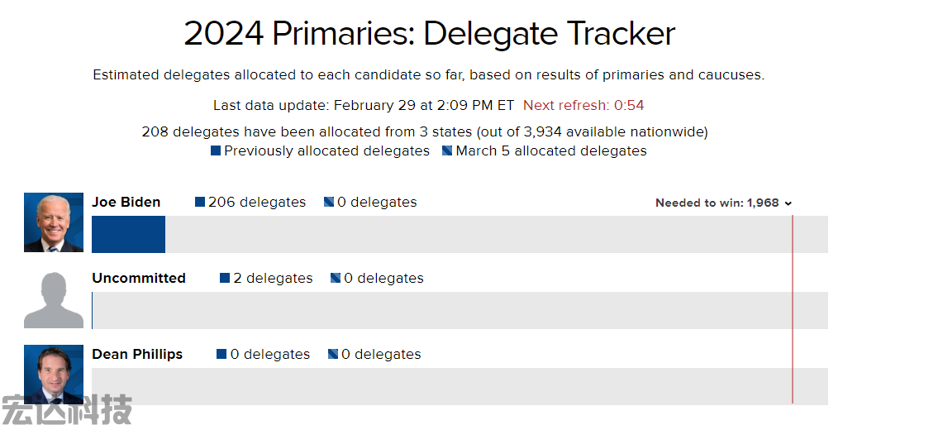
Task: Click Joe Biden's portrait photo
Action: (x=54, y=222)
